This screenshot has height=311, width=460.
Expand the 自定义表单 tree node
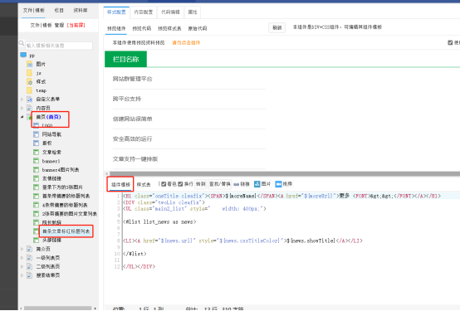tap(22, 100)
